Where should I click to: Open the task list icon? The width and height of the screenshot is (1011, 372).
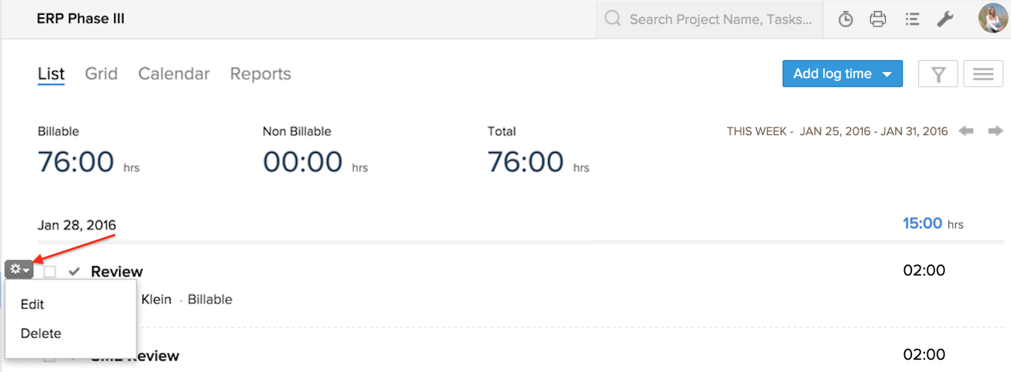pyautogui.click(x=912, y=20)
